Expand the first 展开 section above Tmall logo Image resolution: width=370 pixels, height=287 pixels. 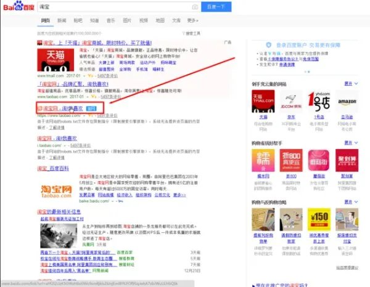click(x=351, y=84)
